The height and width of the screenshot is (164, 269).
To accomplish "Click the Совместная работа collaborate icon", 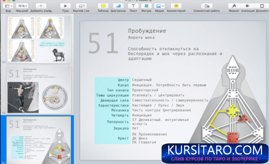I will [x=207, y=6].
